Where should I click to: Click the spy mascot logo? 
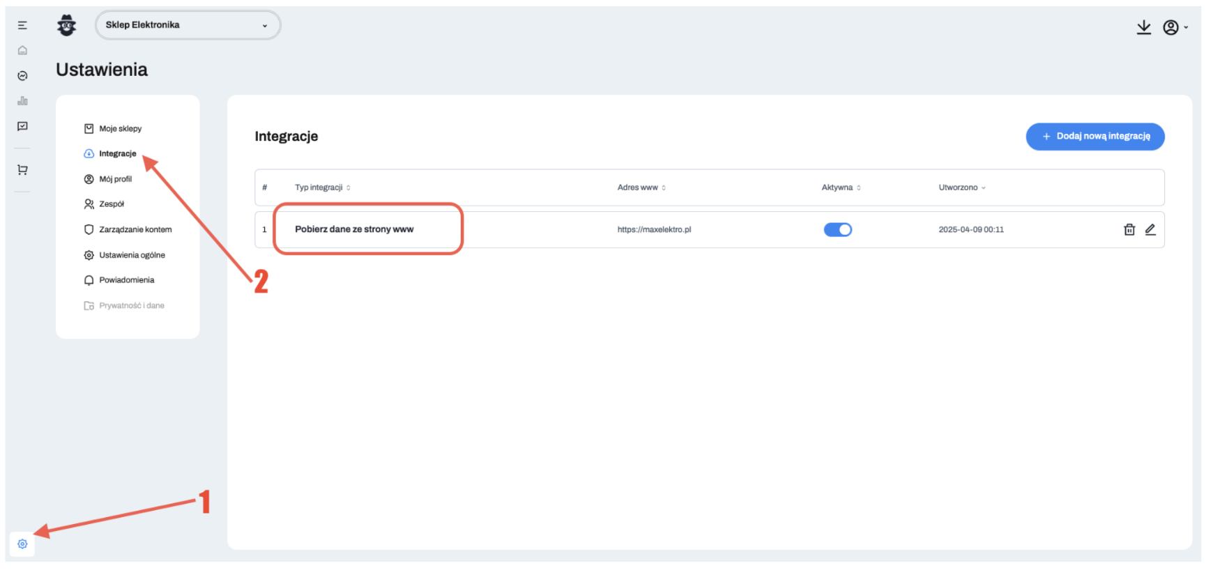tap(67, 26)
